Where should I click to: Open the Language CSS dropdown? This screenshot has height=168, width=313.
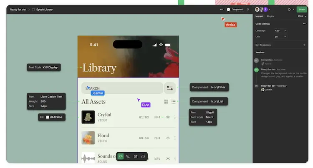tap(280, 30)
